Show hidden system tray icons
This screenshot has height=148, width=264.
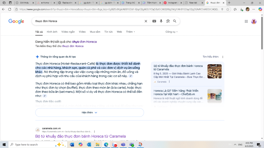pos(235,144)
